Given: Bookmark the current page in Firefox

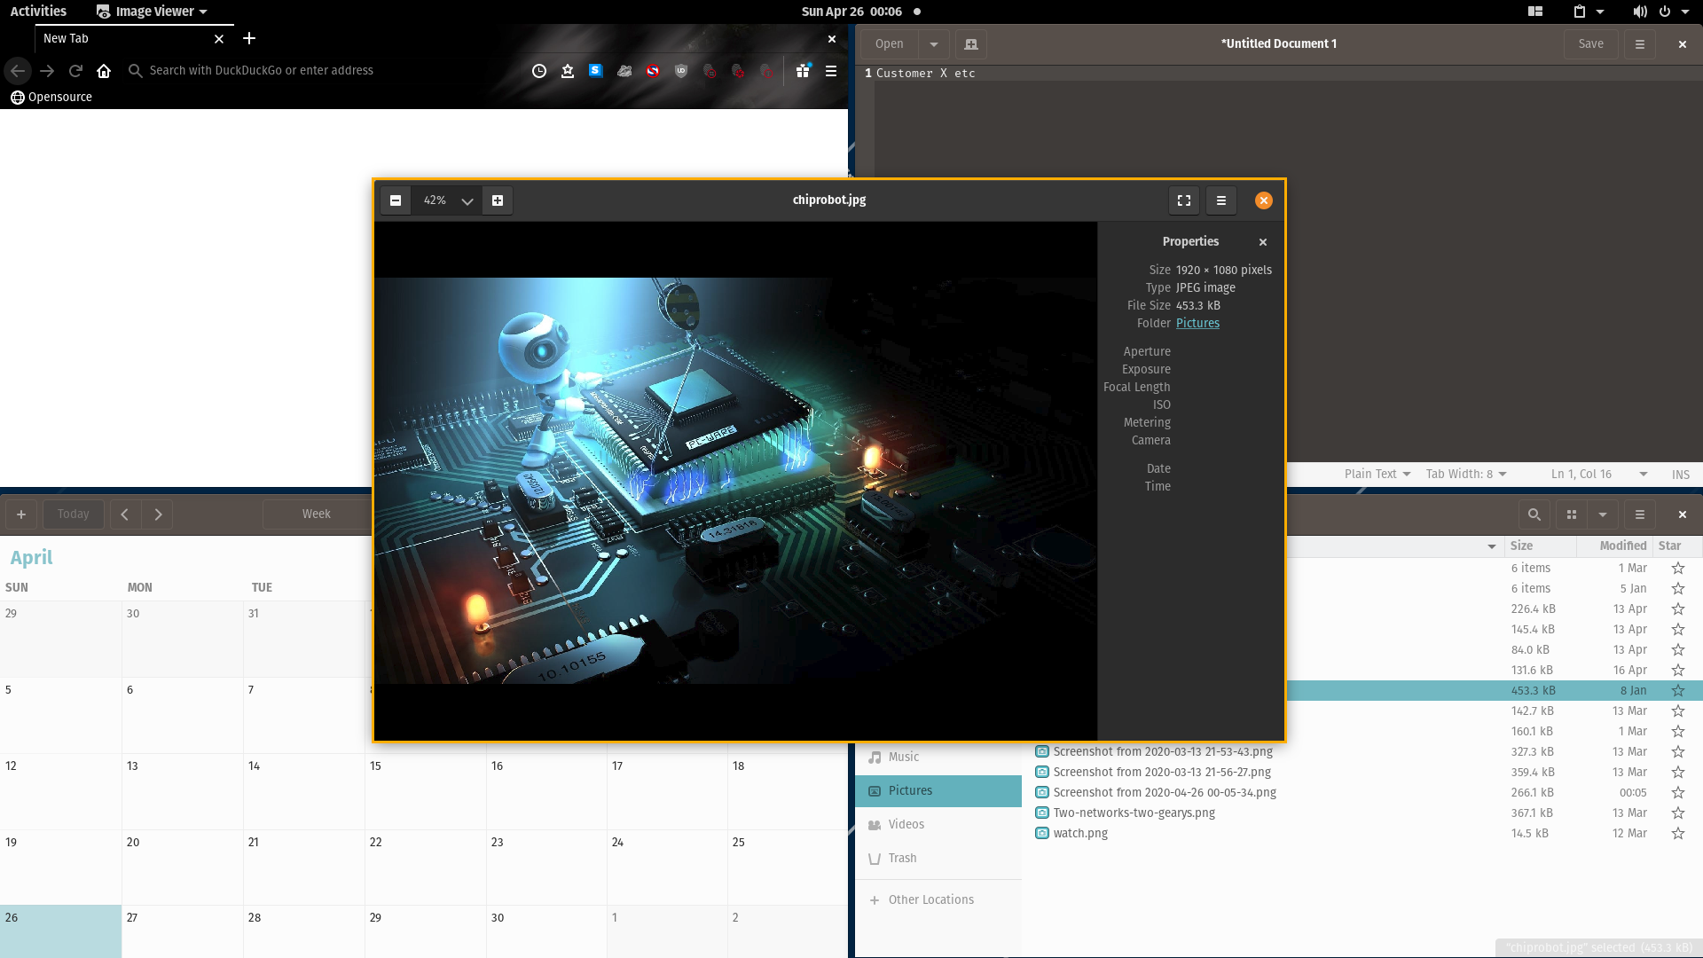Looking at the screenshot, I should tap(568, 71).
